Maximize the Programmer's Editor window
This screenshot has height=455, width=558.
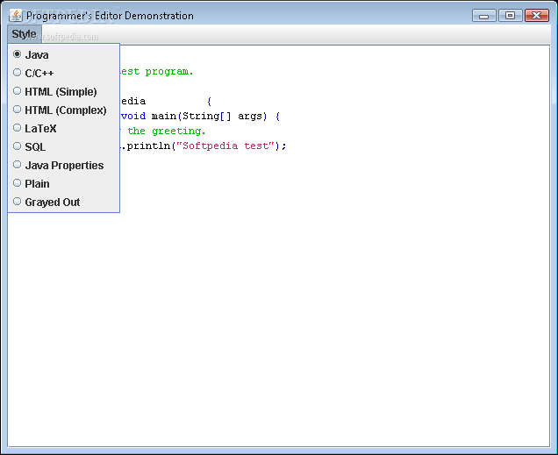click(510, 16)
